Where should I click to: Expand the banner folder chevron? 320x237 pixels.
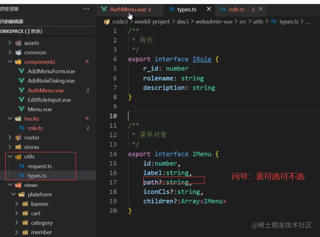tap(17, 204)
